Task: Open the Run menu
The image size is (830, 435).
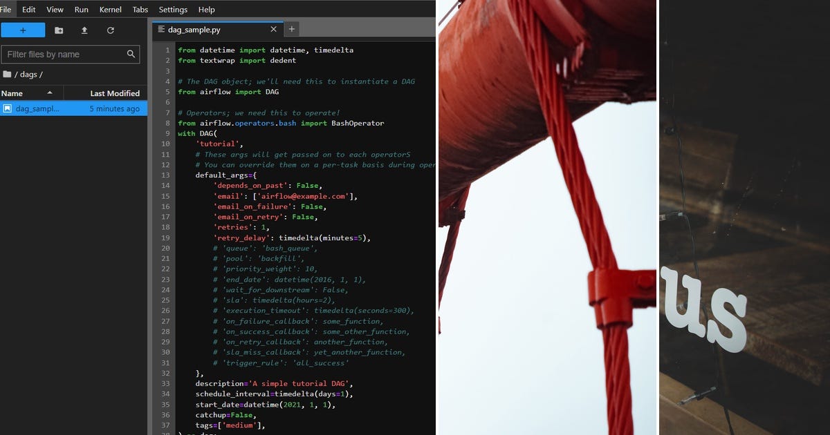Action: pos(81,9)
